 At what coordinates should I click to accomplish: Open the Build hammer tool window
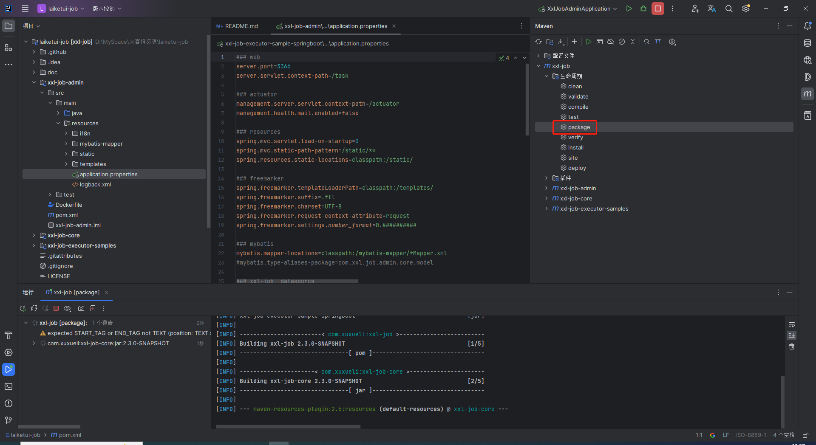(x=8, y=335)
